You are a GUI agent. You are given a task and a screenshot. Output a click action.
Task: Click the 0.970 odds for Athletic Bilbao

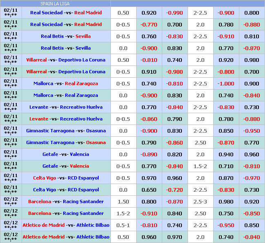[174, 237]
